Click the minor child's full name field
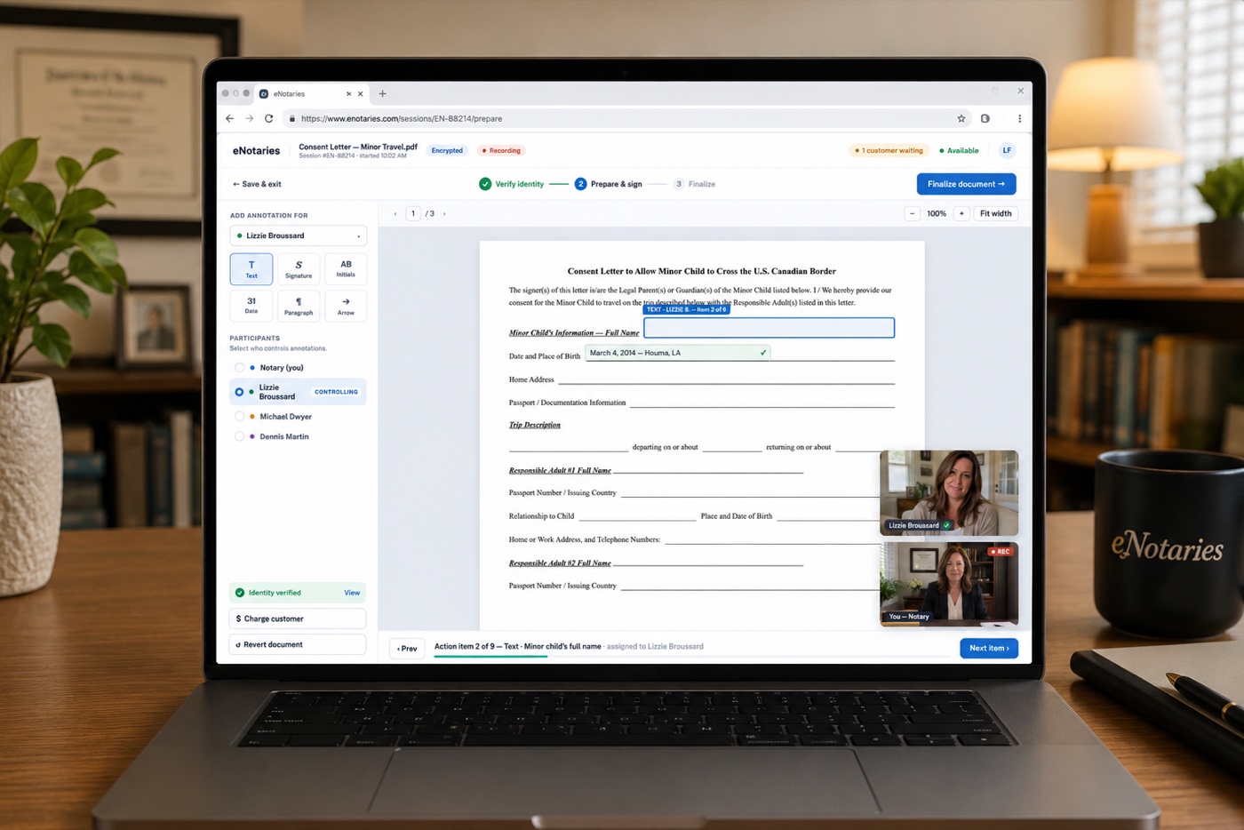The width and height of the screenshot is (1244, 830). point(769,328)
